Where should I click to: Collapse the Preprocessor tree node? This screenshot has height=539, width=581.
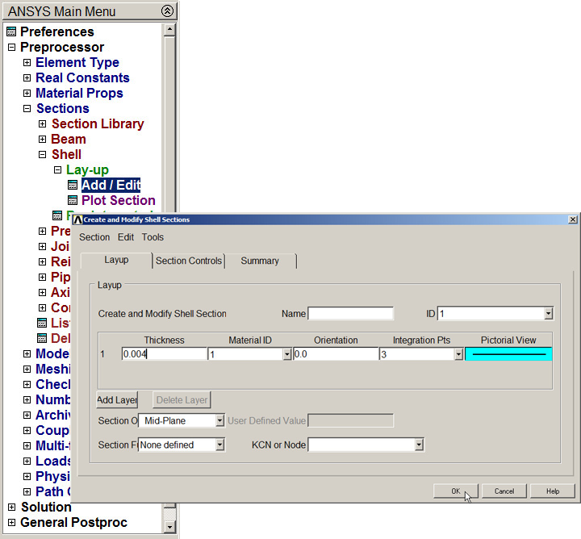11,48
